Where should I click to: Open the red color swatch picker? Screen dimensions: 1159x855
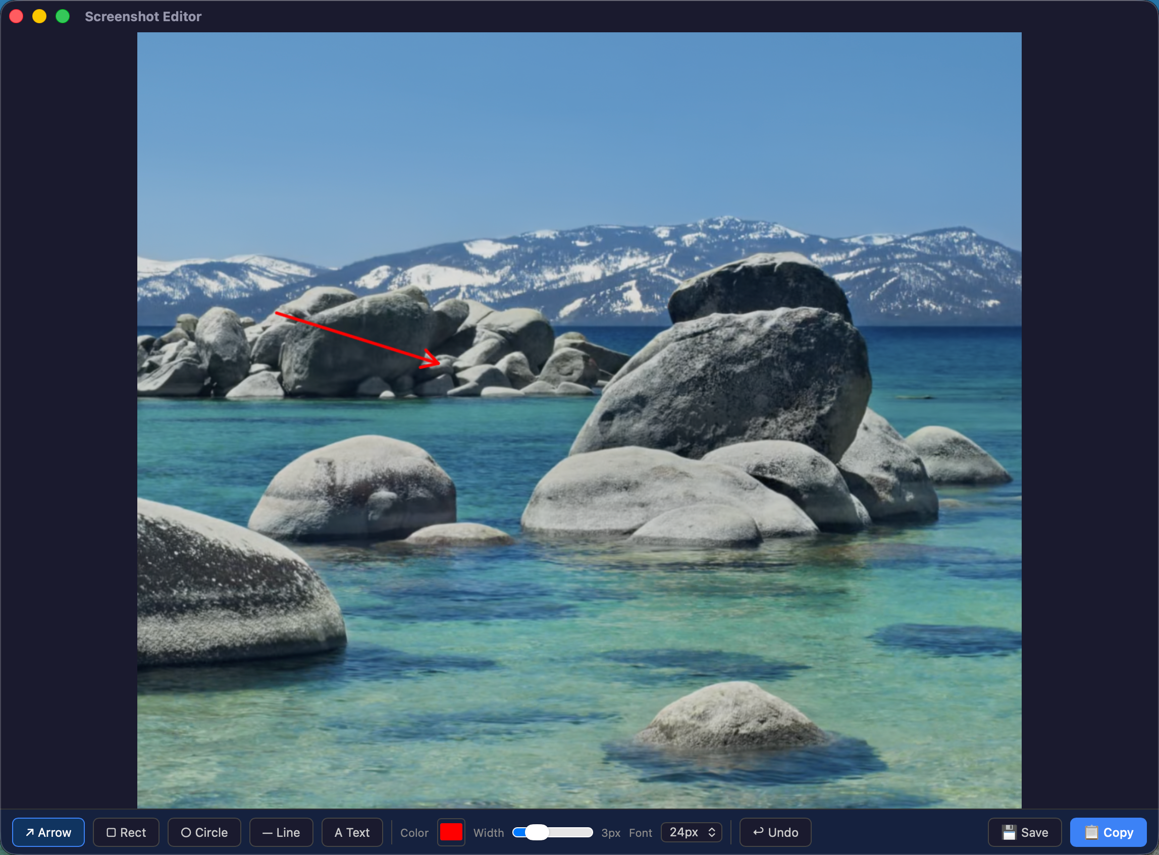451,832
